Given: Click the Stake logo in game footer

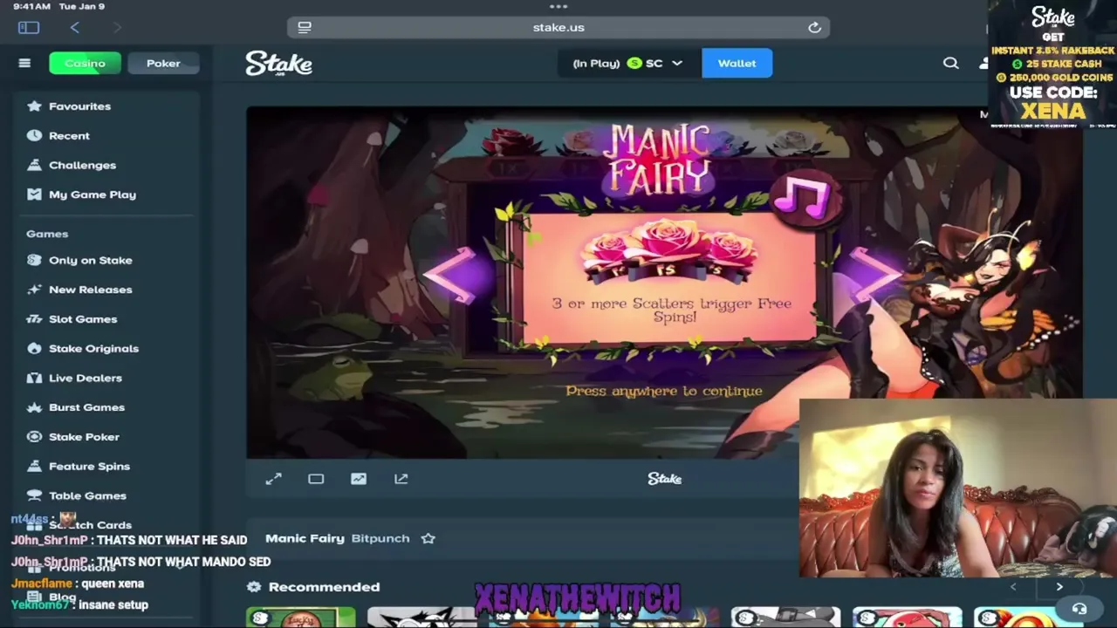Looking at the screenshot, I should pyautogui.click(x=665, y=479).
